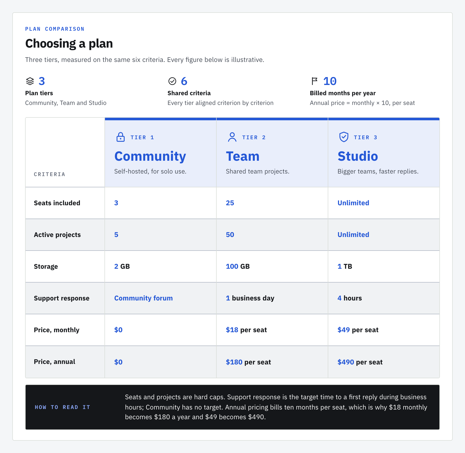Click 'Self-hosted, for solo use.' description
The image size is (465, 453).
pos(150,171)
